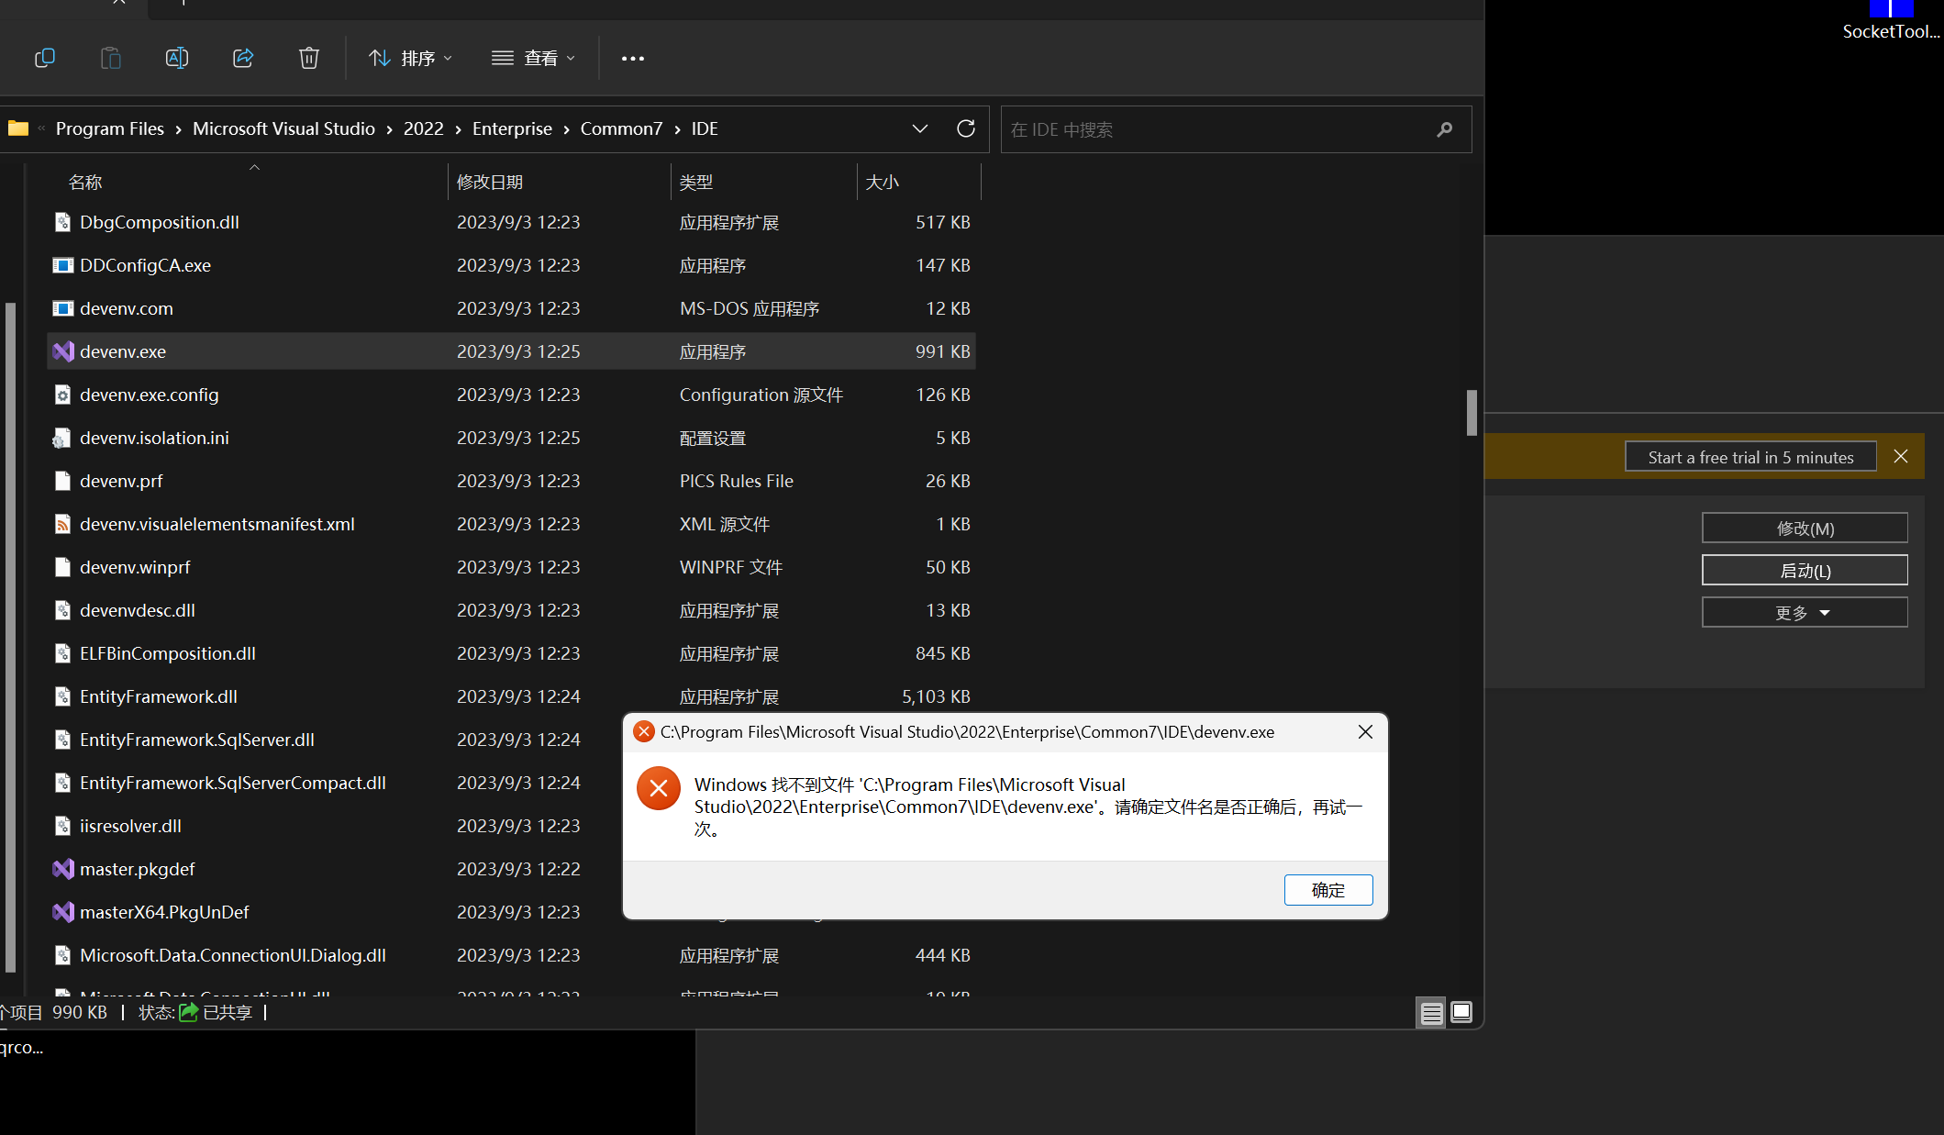
Task: Expand the 更多 dropdown button
Action: coord(1804,612)
